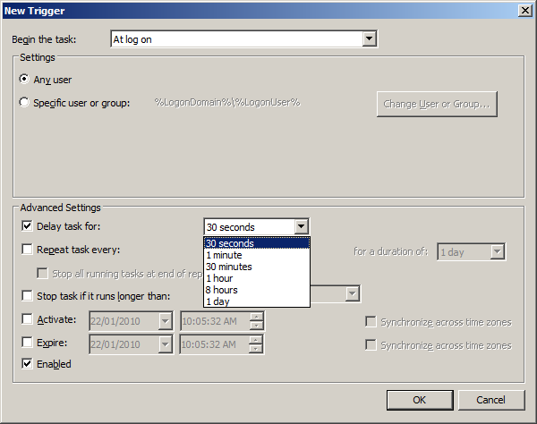This screenshot has height=424, width=537.
Task: Select '8 hours' delay option
Action: pos(256,290)
